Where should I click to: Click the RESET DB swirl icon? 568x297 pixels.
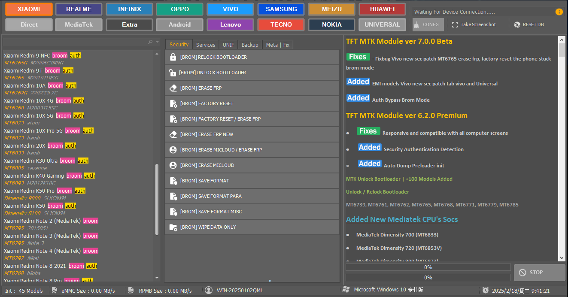(x=517, y=25)
